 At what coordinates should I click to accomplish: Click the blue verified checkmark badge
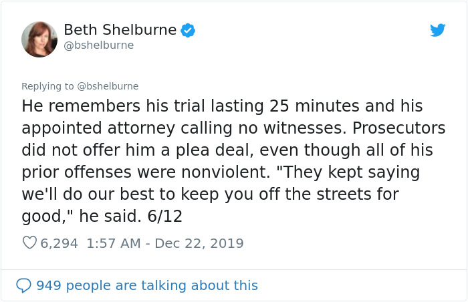click(x=188, y=30)
